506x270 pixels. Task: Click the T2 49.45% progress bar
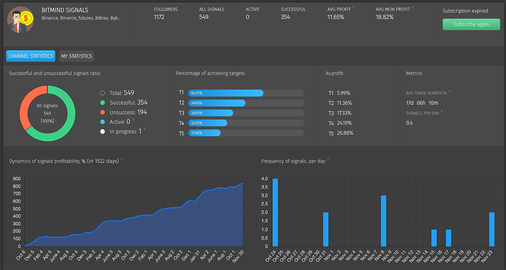click(246, 103)
